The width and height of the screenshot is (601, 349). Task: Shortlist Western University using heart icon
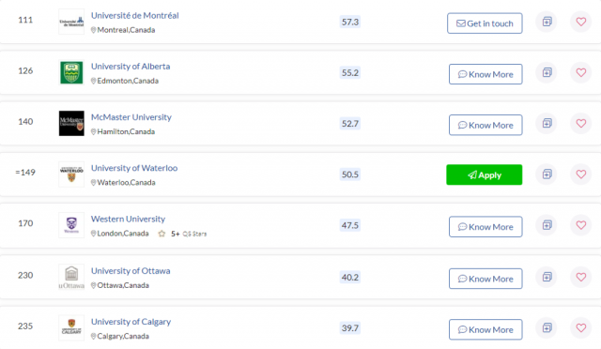coord(580,225)
